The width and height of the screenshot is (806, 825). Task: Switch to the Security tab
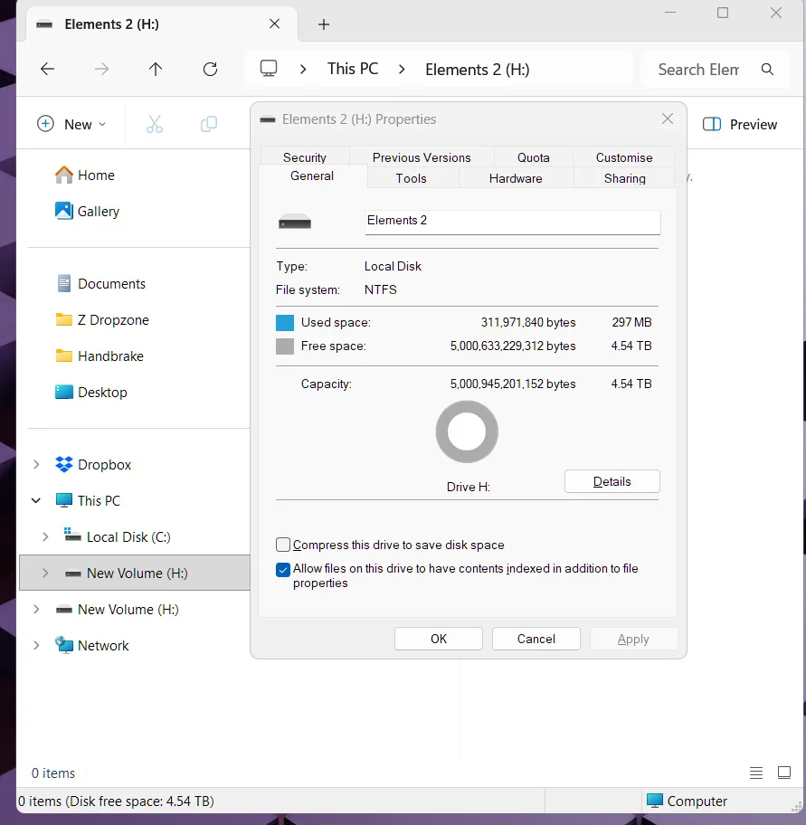[x=305, y=157]
